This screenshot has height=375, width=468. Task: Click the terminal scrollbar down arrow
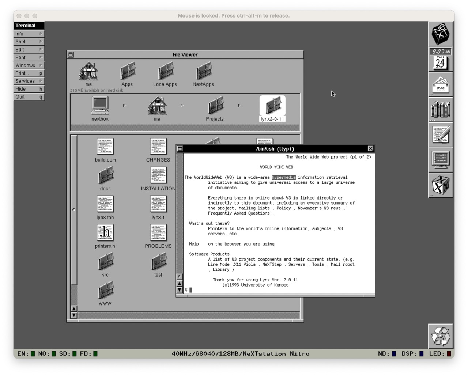coord(180,290)
